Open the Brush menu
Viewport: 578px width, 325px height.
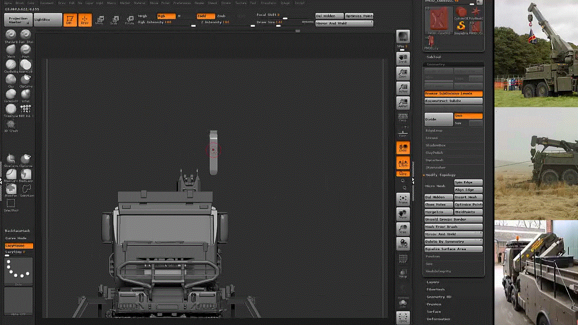(x=20, y=3)
